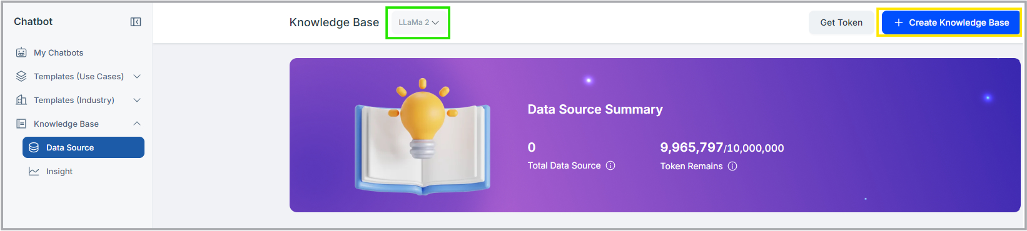Click the Knowledge Base book icon
Screen dimensions: 1027x231
21,124
